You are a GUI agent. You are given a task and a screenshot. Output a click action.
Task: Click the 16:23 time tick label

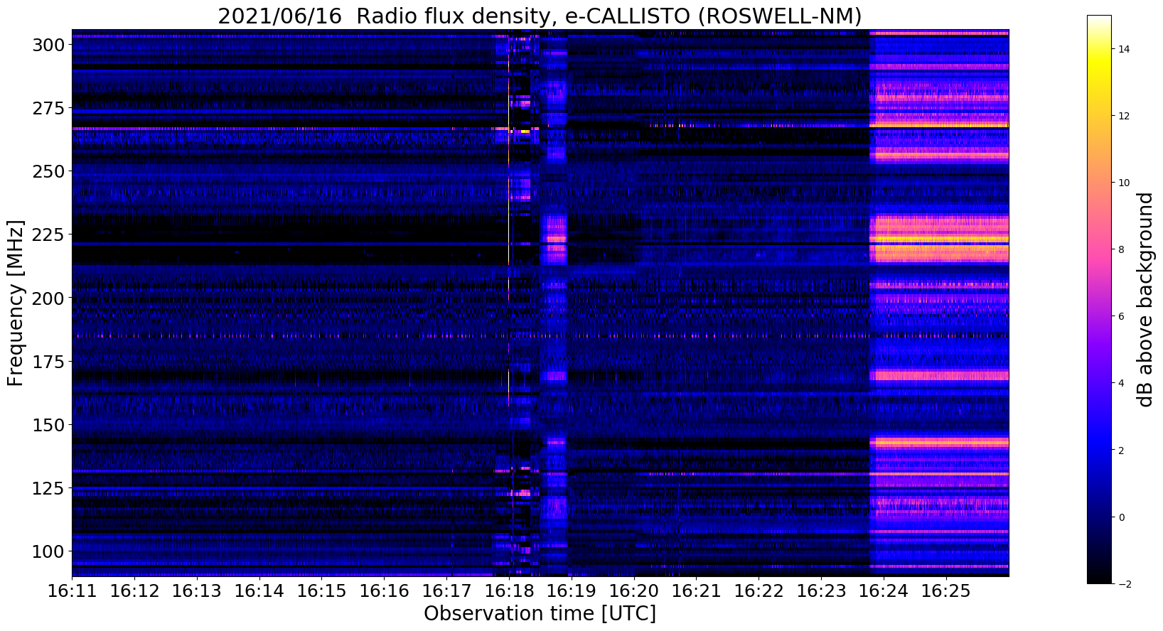(821, 590)
